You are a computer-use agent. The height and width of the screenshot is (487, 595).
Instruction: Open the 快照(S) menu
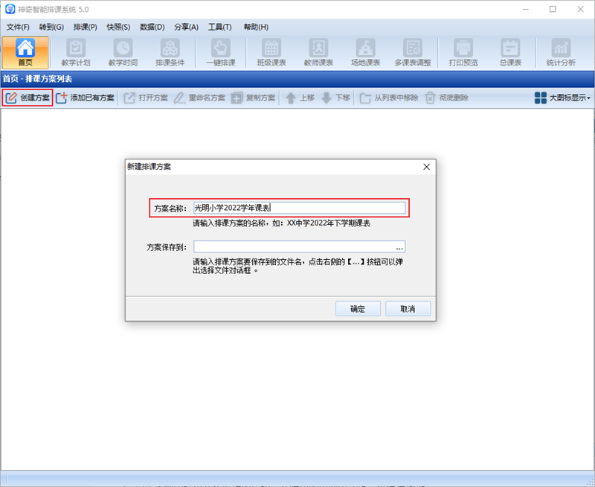coord(118,27)
